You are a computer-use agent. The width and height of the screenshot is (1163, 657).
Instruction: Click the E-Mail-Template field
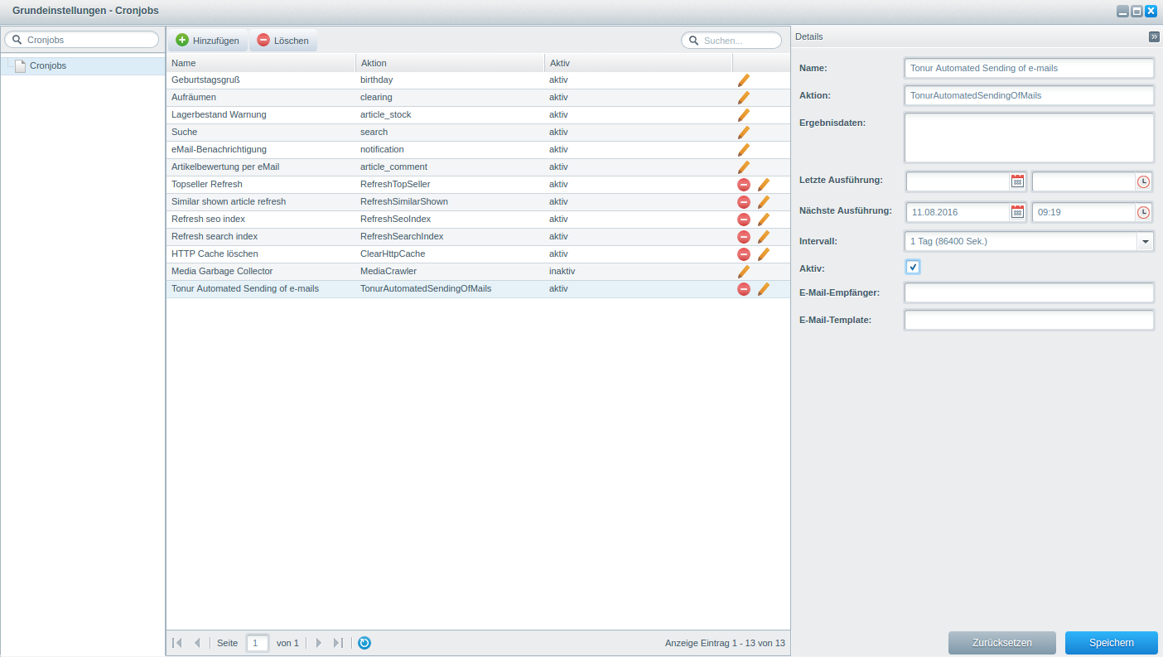[x=1029, y=320]
